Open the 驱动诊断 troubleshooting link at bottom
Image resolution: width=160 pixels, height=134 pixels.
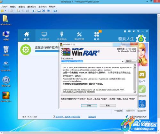tap(68, 117)
